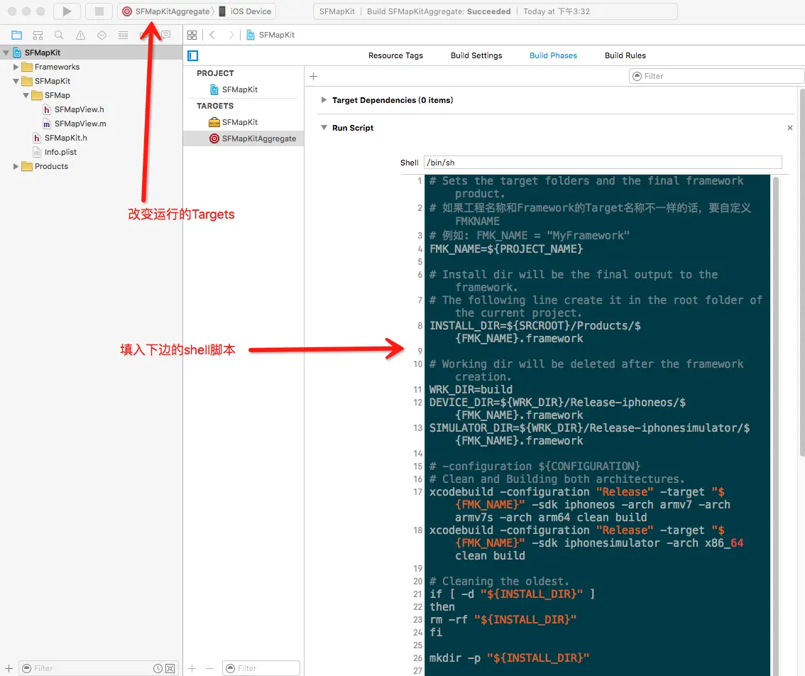
Task: Click the line WRK_DIR=build
Action: pyautogui.click(x=471, y=390)
